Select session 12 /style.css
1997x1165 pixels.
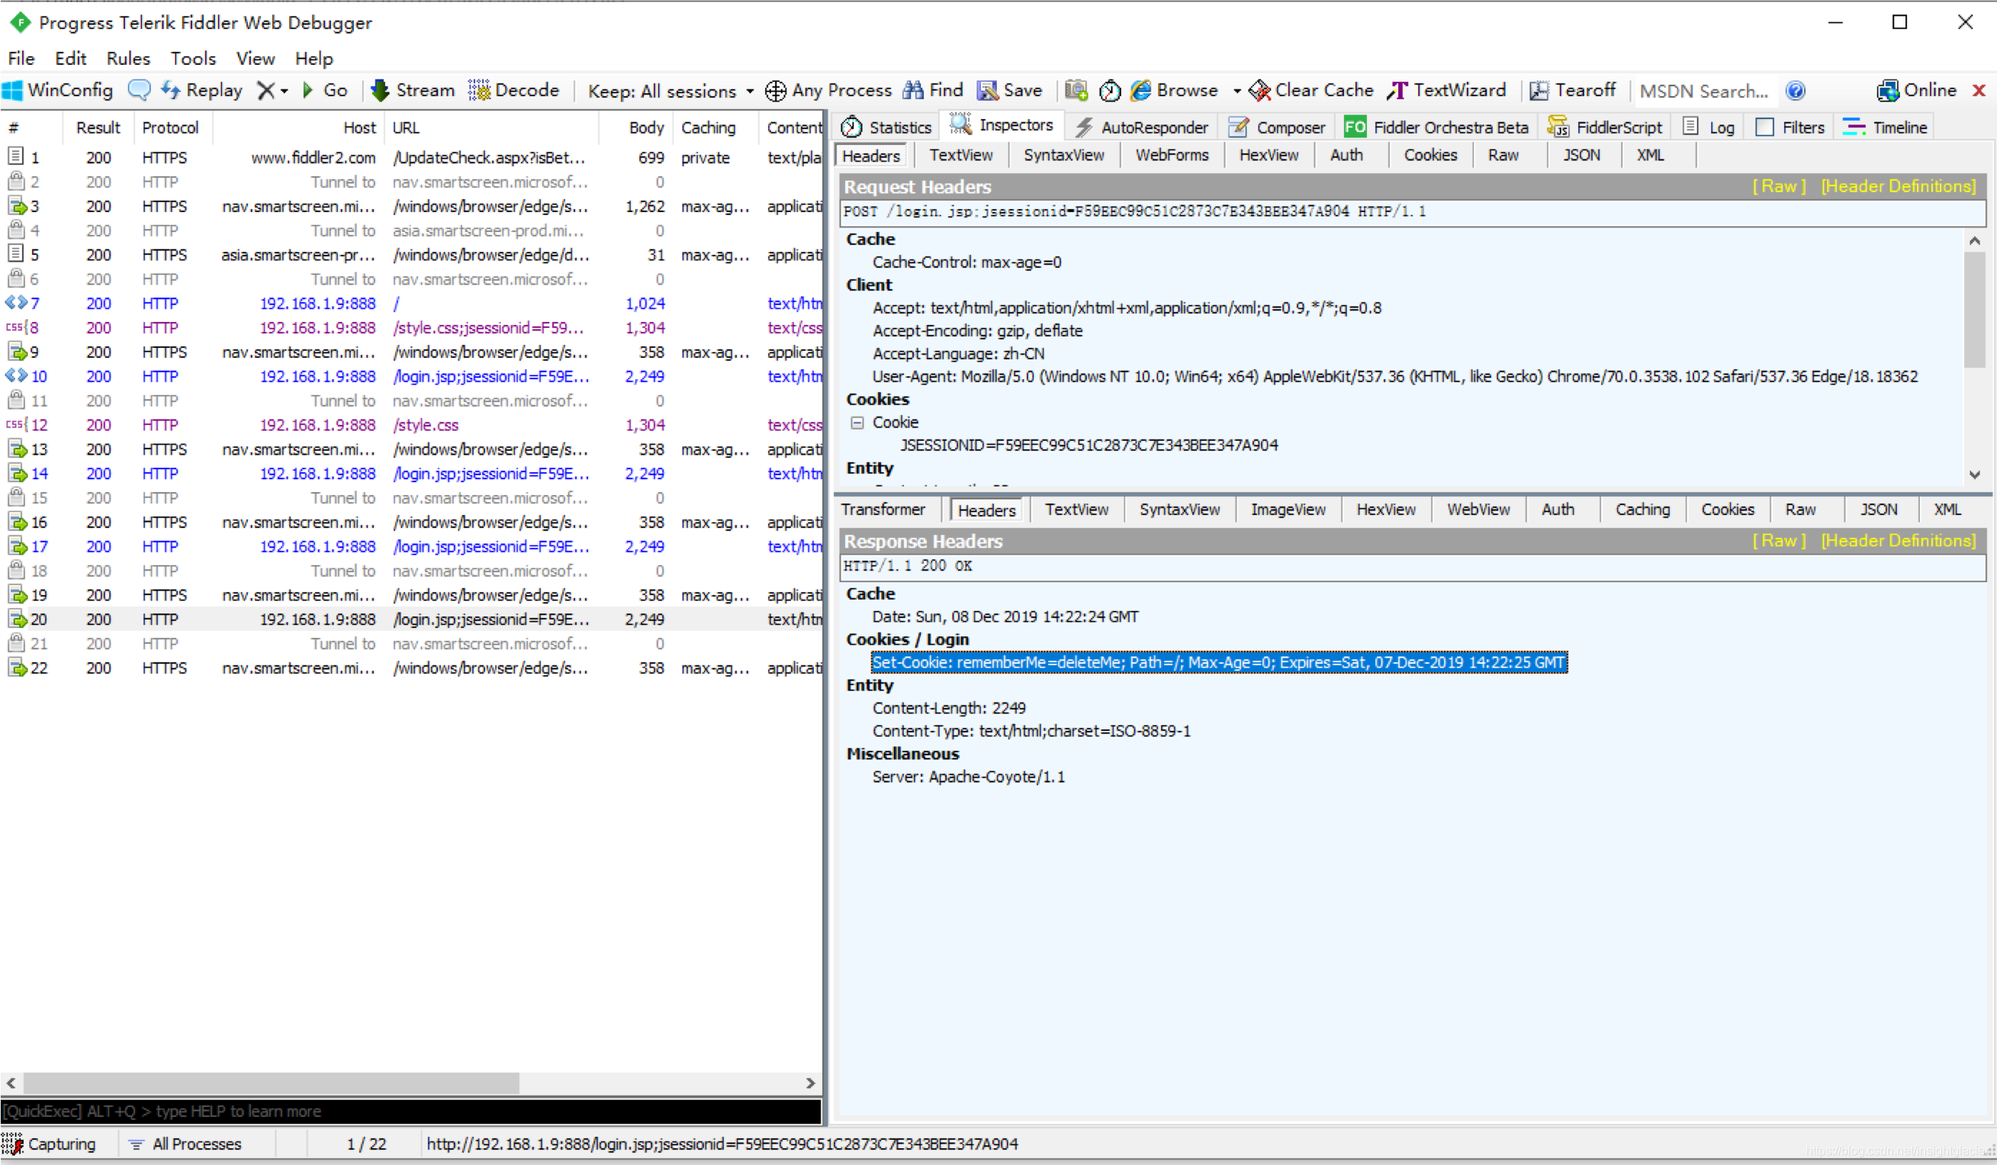411,425
